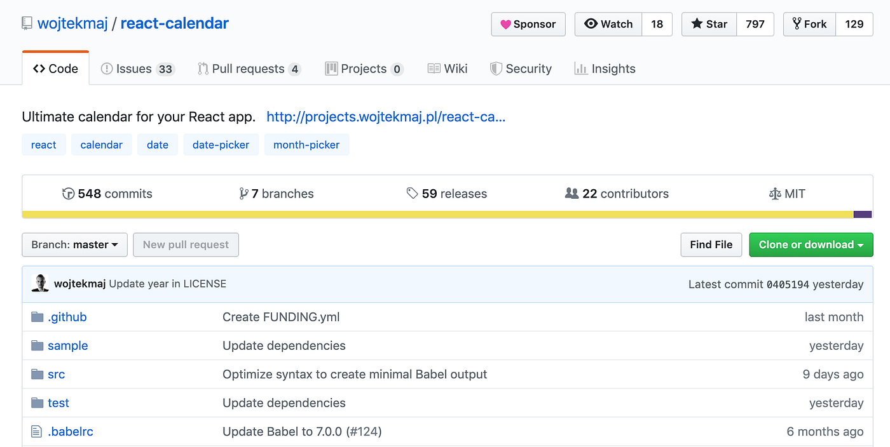Click the sample folder icon
This screenshot has width=890, height=447.
pos(37,345)
